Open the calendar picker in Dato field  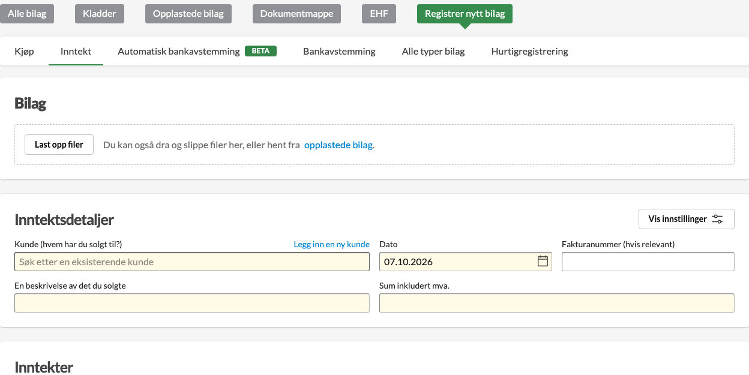point(543,261)
